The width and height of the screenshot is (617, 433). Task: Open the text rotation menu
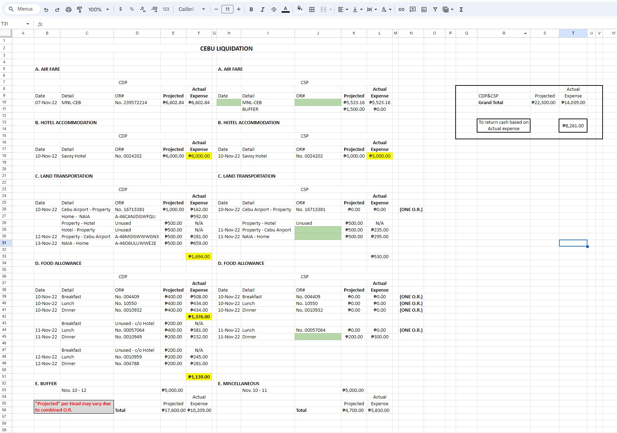[386, 9]
